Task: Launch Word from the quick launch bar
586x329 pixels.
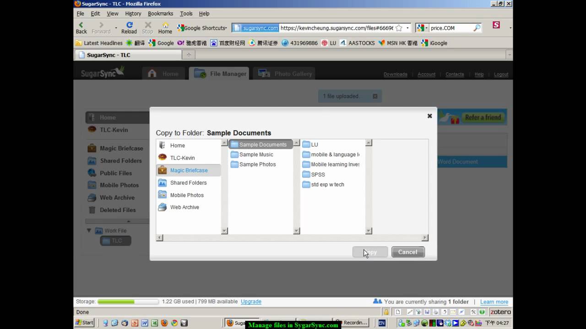Action: tap(145, 323)
